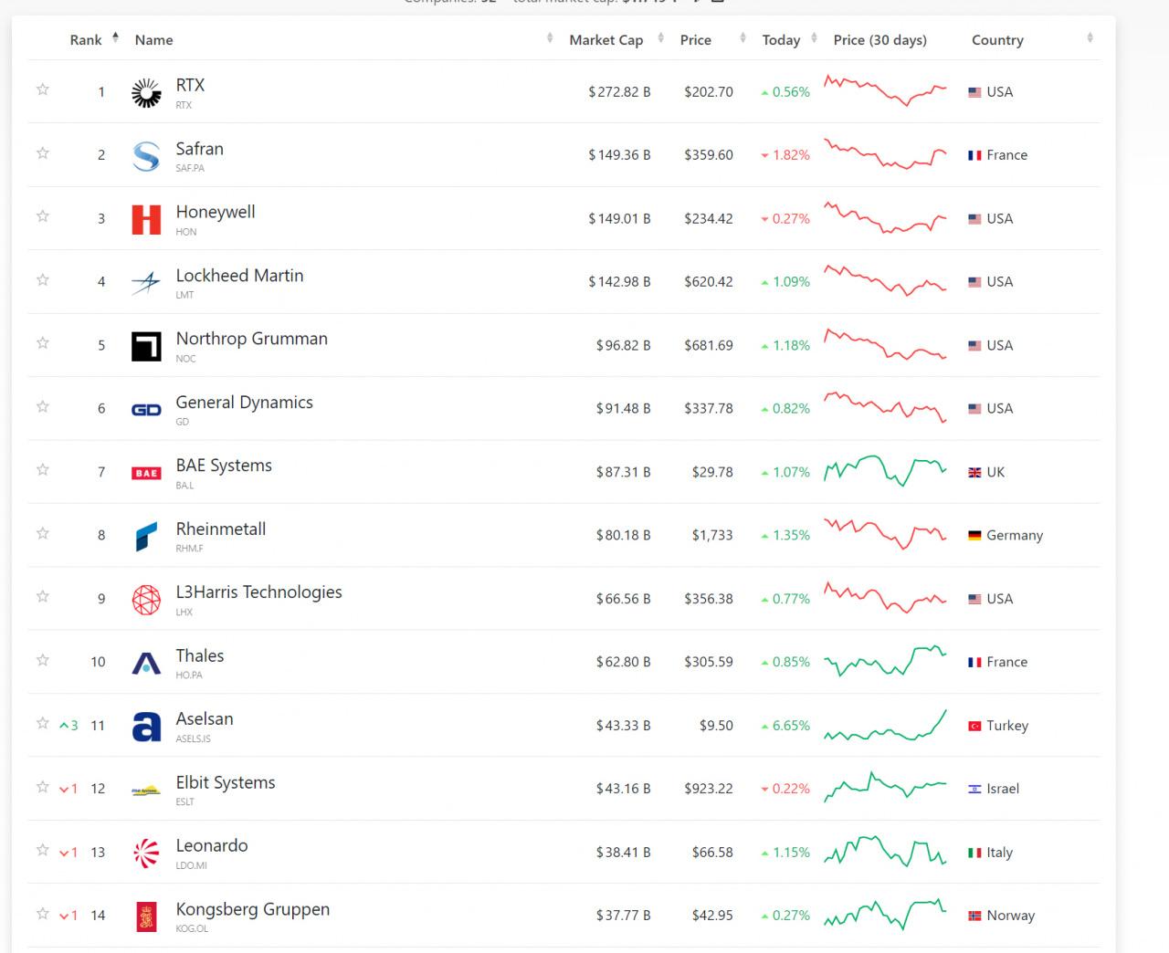Click the Rheinmetall logo icon
Image resolution: width=1169 pixels, height=953 pixels.
coord(146,537)
